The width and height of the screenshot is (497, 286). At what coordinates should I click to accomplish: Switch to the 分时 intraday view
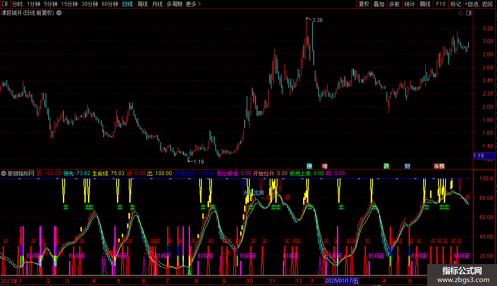pyautogui.click(x=18, y=4)
